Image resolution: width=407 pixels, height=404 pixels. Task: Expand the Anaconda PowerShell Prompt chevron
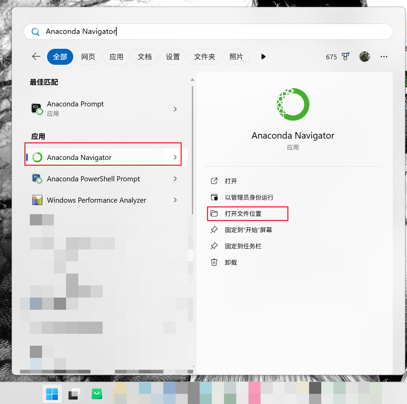click(175, 179)
